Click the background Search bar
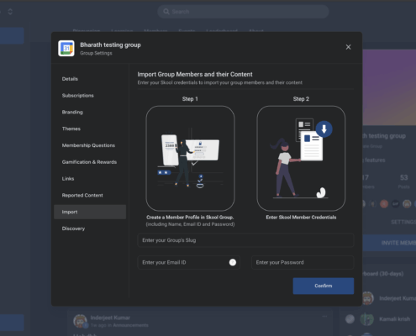The image size is (416, 336). pos(243,12)
